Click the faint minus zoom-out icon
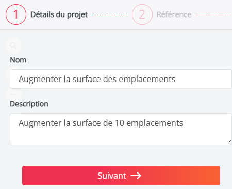This screenshot has height=189, width=232. (14, 94)
